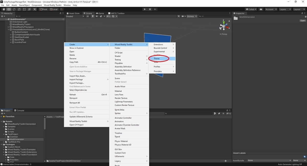Open the Gizmos dropdown

coord(192,16)
